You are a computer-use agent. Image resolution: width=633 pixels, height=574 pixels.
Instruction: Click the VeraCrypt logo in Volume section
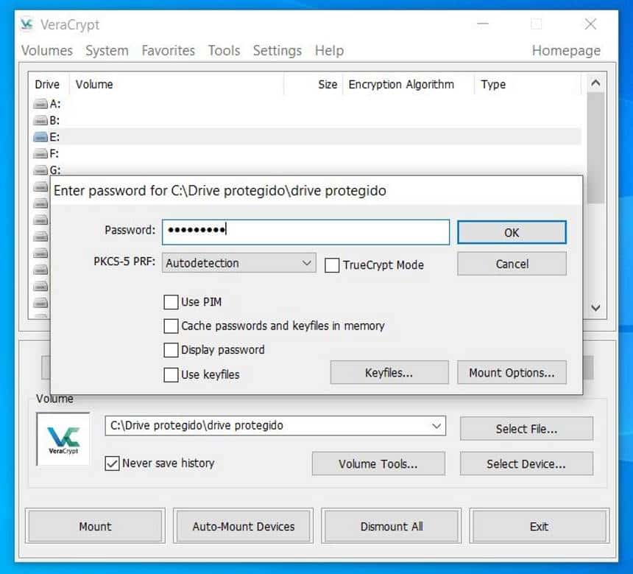coord(63,439)
